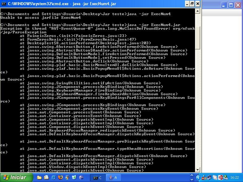This screenshot has width=243, height=182.
Task: Launch Firefox from Quick Launch
Action: 60,177
